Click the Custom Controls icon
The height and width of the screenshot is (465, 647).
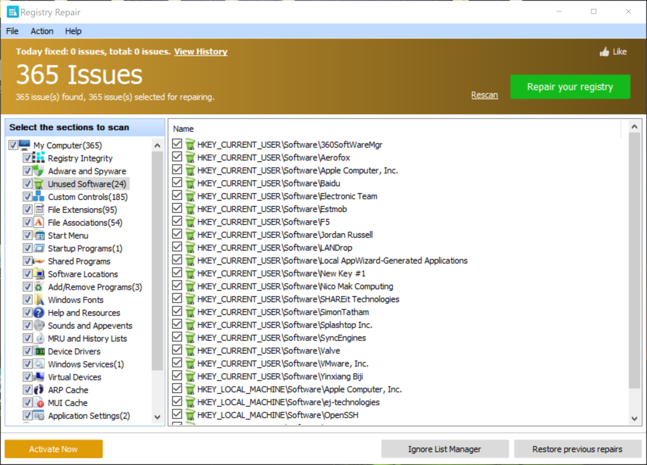(x=39, y=197)
